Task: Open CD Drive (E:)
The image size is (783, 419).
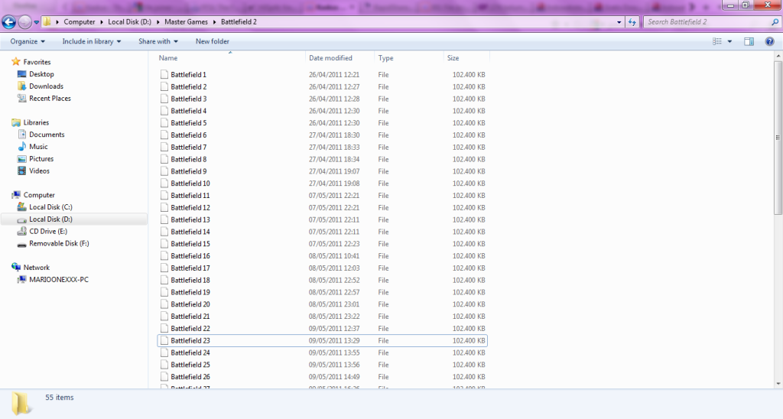Action: click(x=48, y=231)
